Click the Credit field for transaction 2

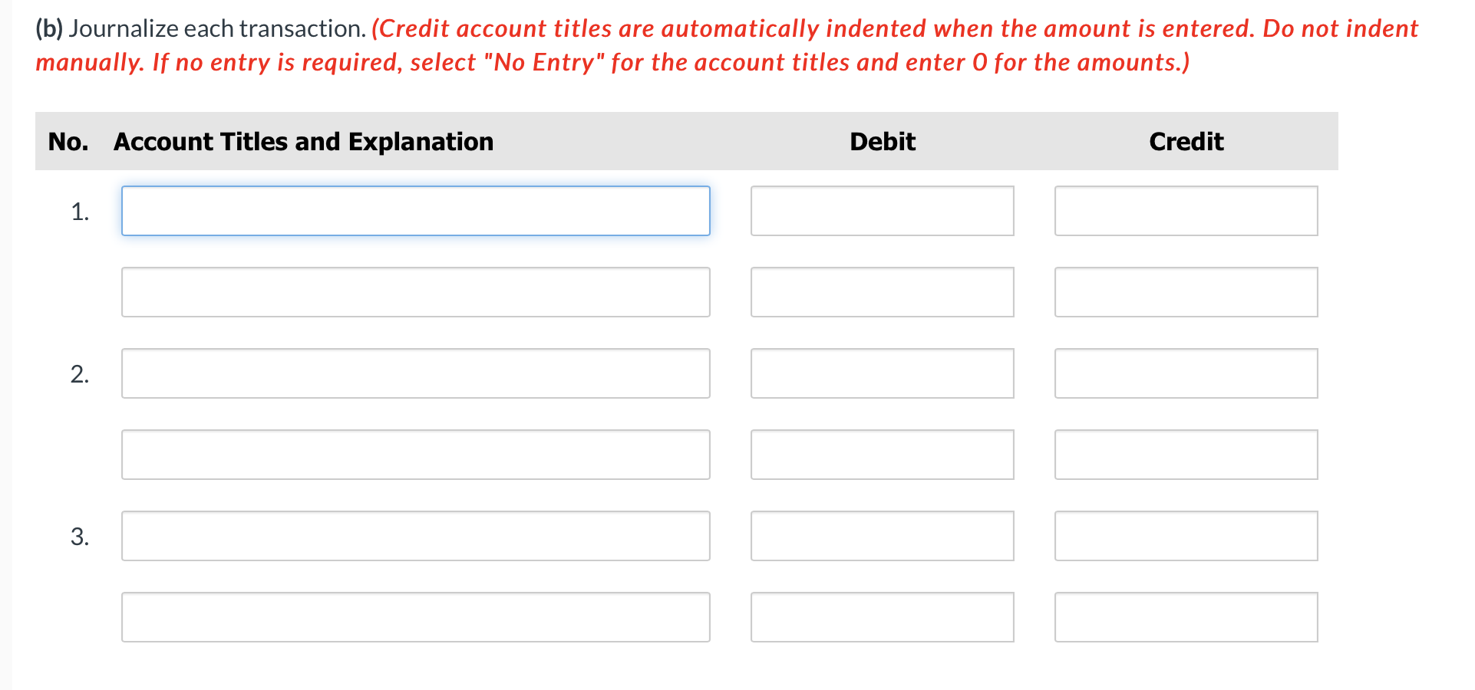point(1185,373)
